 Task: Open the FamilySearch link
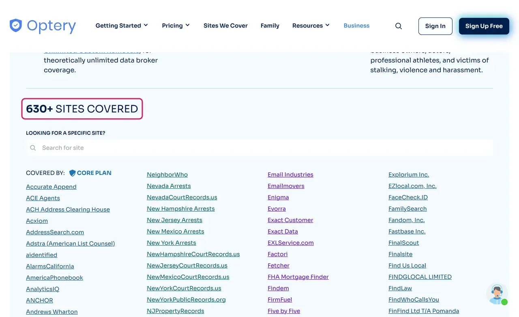407,209
